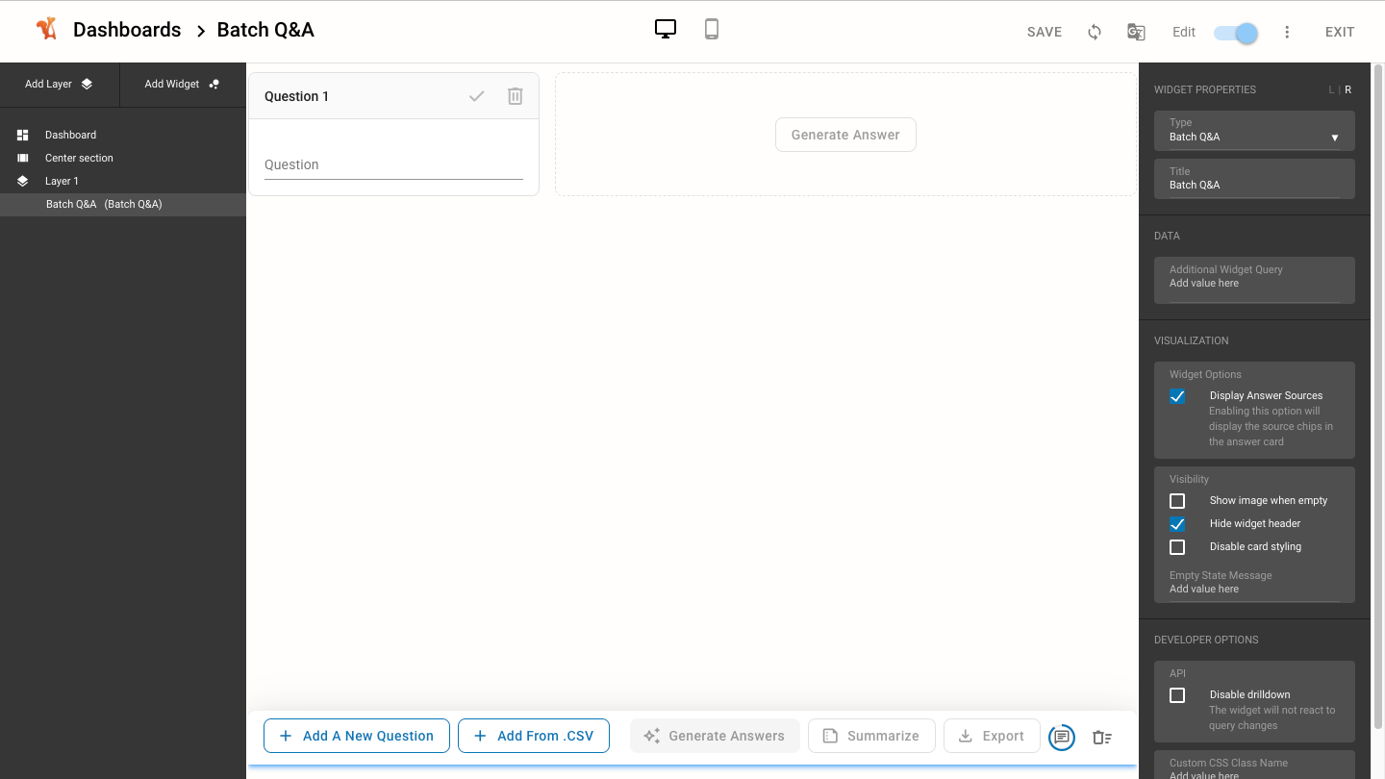Confirm Question 1 with checkmark icon
Viewport: 1385px width, 779px height.
pos(476,96)
